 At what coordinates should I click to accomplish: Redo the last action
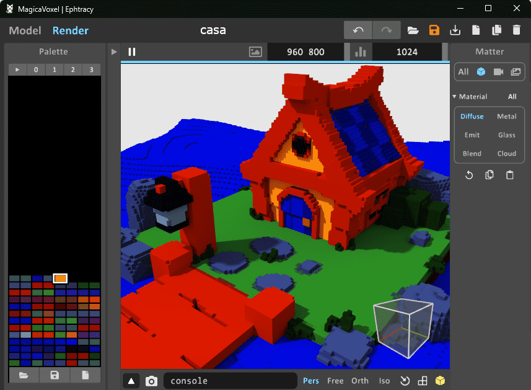(x=387, y=30)
